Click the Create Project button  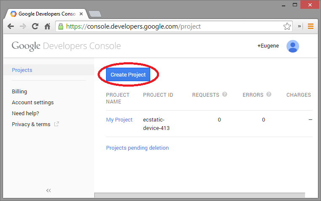coord(128,74)
